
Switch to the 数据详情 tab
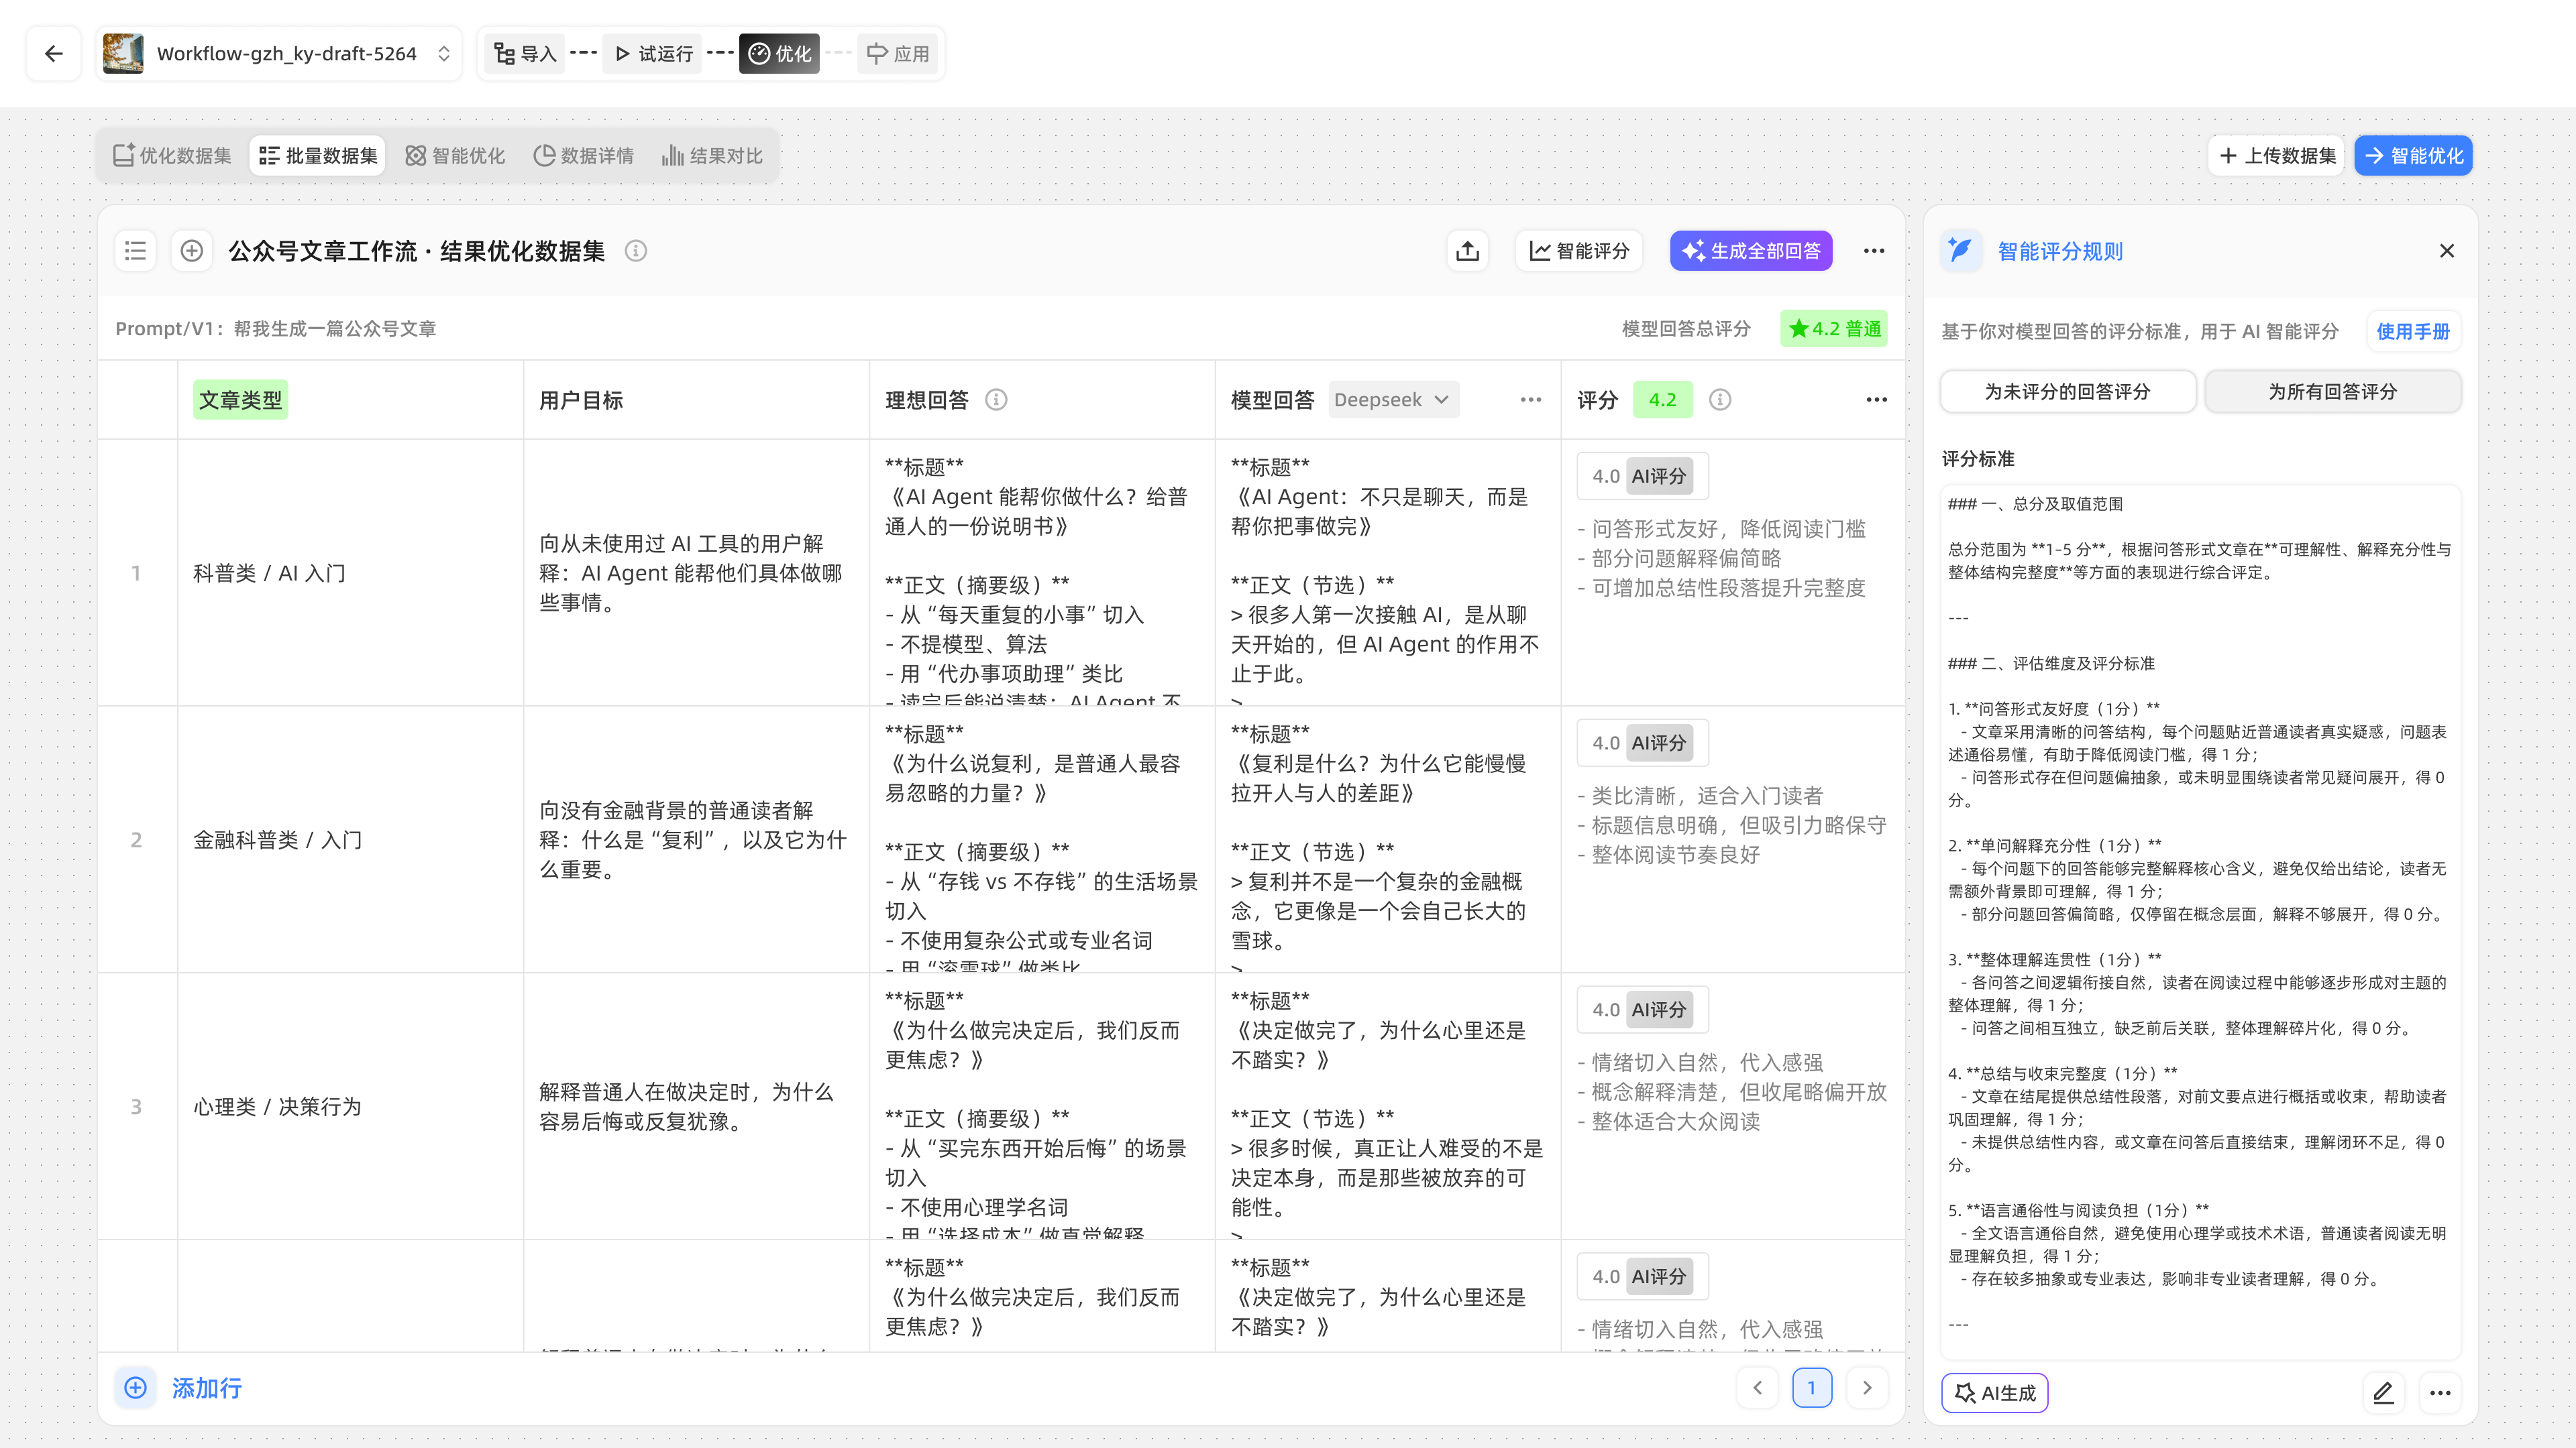coord(584,156)
